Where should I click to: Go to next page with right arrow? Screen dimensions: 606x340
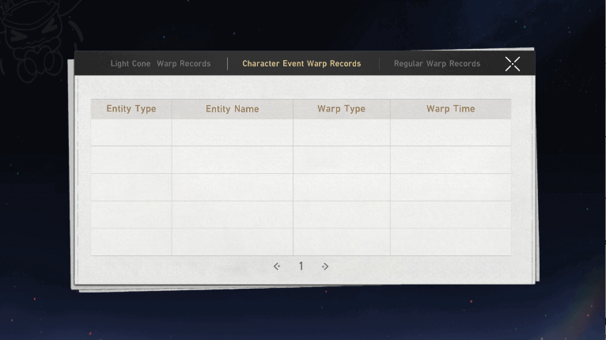pos(325,266)
